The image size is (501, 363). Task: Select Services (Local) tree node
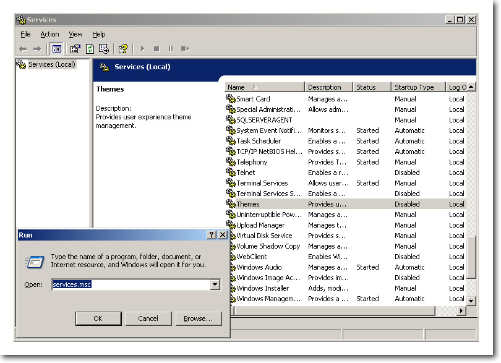coord(52,64)
